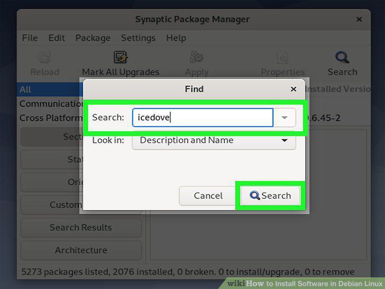Select the Communication category row
The height and width of the screenshot is (289, 385).
[50, 104]
